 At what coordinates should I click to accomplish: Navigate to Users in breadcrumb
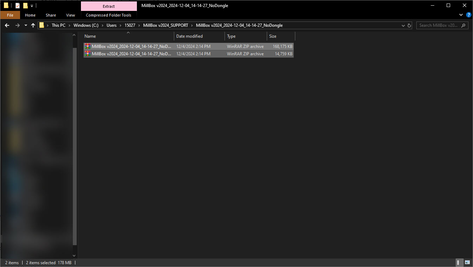112,25
